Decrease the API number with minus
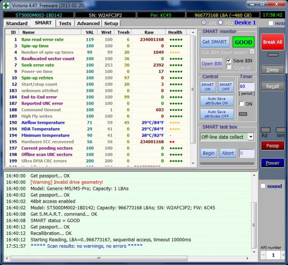288x265 pixels. (x=263, y=255)
